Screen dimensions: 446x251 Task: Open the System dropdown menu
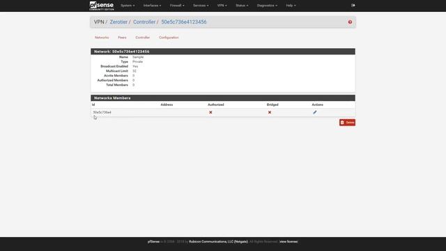[128, 6]
